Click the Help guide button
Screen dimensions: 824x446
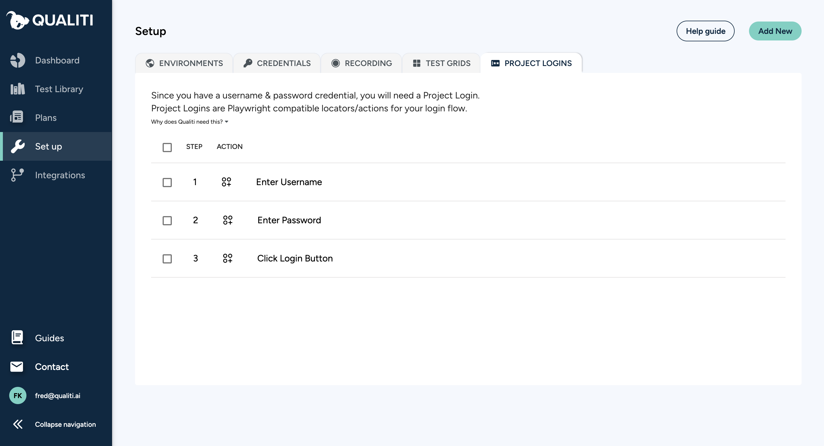(x=705, y=31)
